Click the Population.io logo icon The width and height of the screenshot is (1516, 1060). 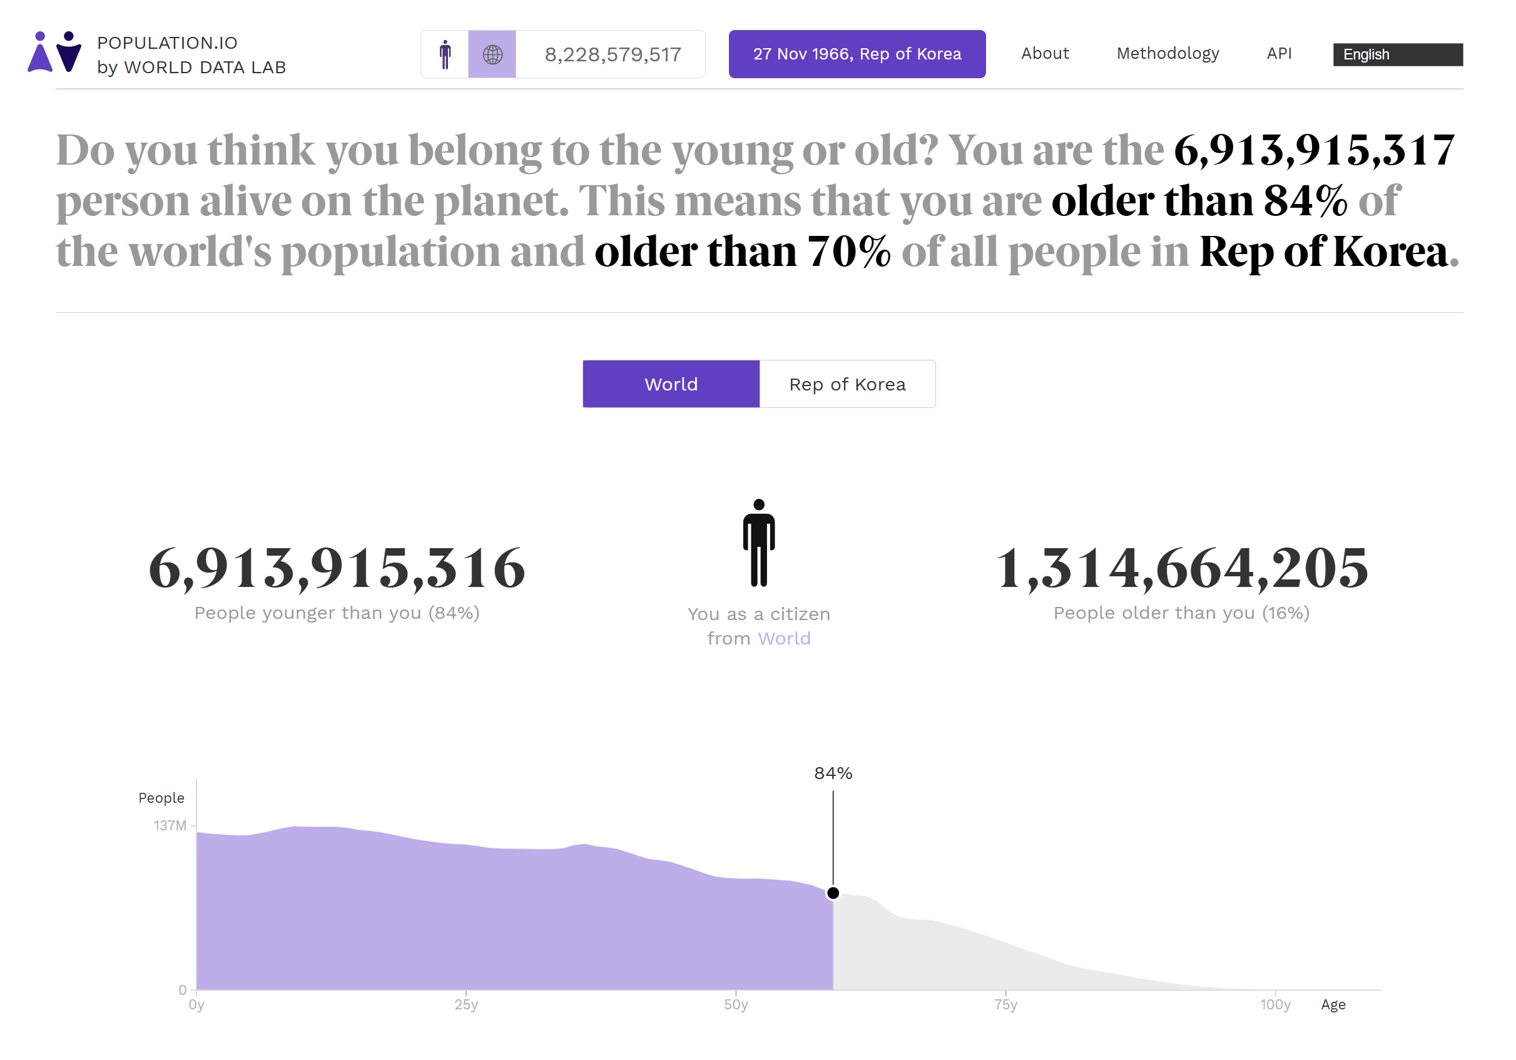click(x=54, y=52)
